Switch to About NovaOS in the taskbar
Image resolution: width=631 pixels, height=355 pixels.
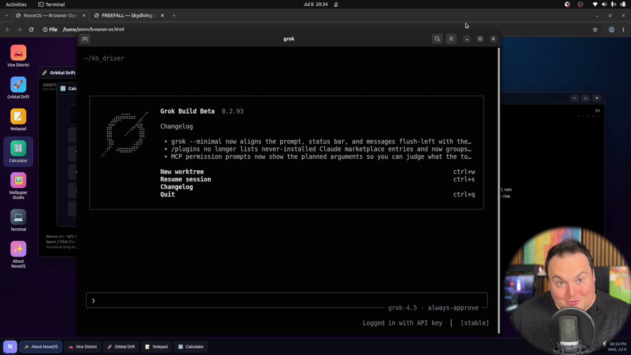[41, 347]
